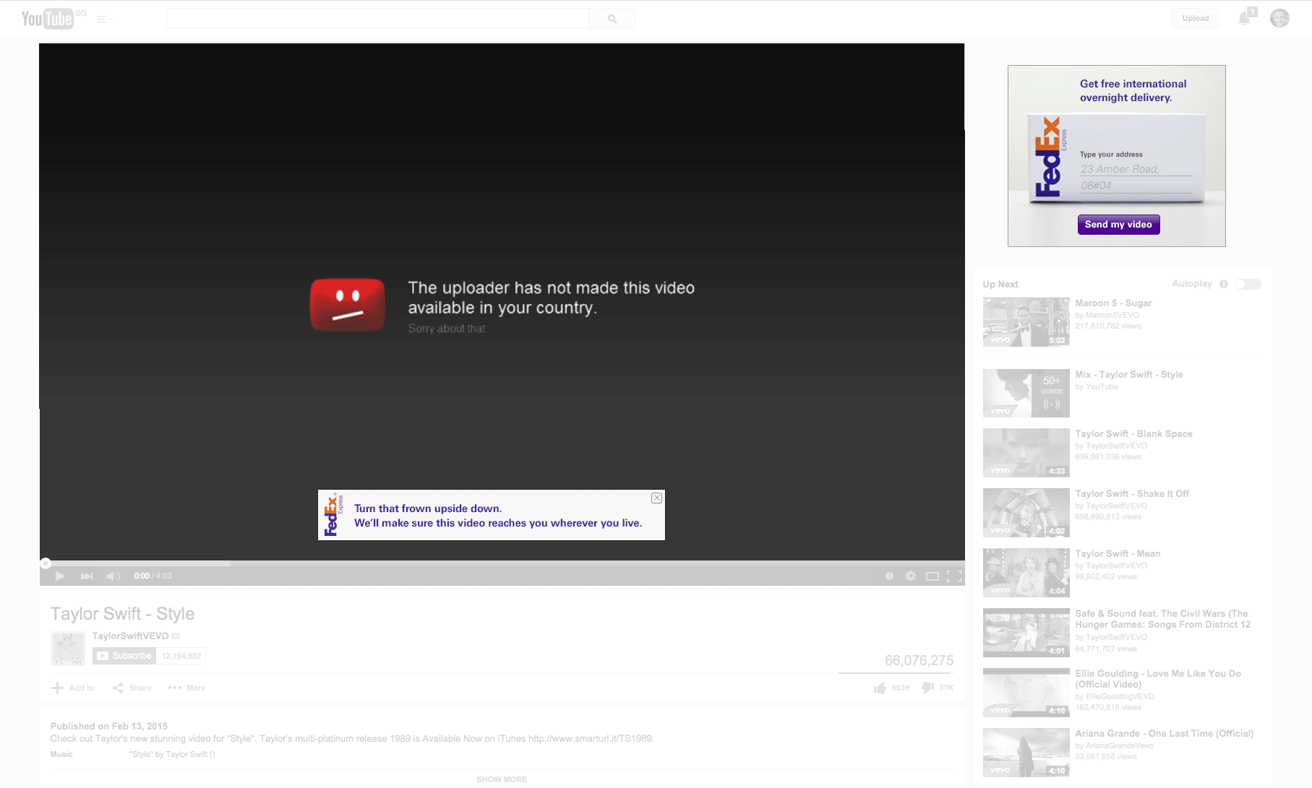1312x788 pixels.
Task: Open 'Safe & Sound feat. The Civil Wars' title
Action: tap(1162, 619)
